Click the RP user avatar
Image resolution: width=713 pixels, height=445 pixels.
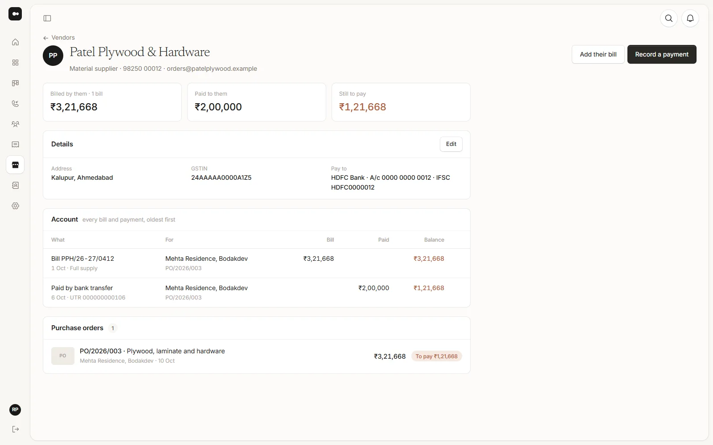tap(15, 410)
